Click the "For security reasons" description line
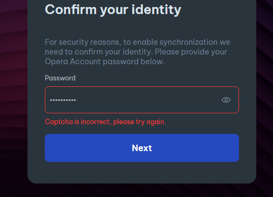The image size is (273, 197). (138, 42)
